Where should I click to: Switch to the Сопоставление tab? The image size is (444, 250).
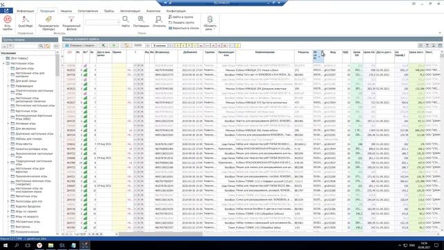88,11
